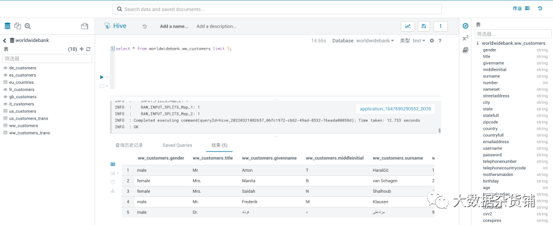Image resolution: width=553 pixels, height=225 pixels.
Task: Open application_1647690290552_0035 job link
Action: click(x=395, y=109)
